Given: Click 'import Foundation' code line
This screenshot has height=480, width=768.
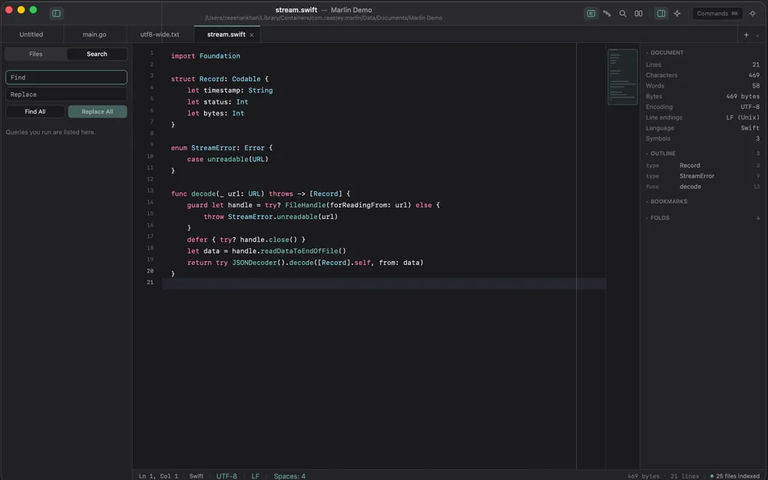Looking at the screenshot, I should coord(205,56).
